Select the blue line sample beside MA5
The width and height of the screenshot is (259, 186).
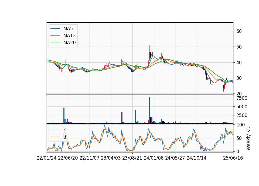point(55,29)
